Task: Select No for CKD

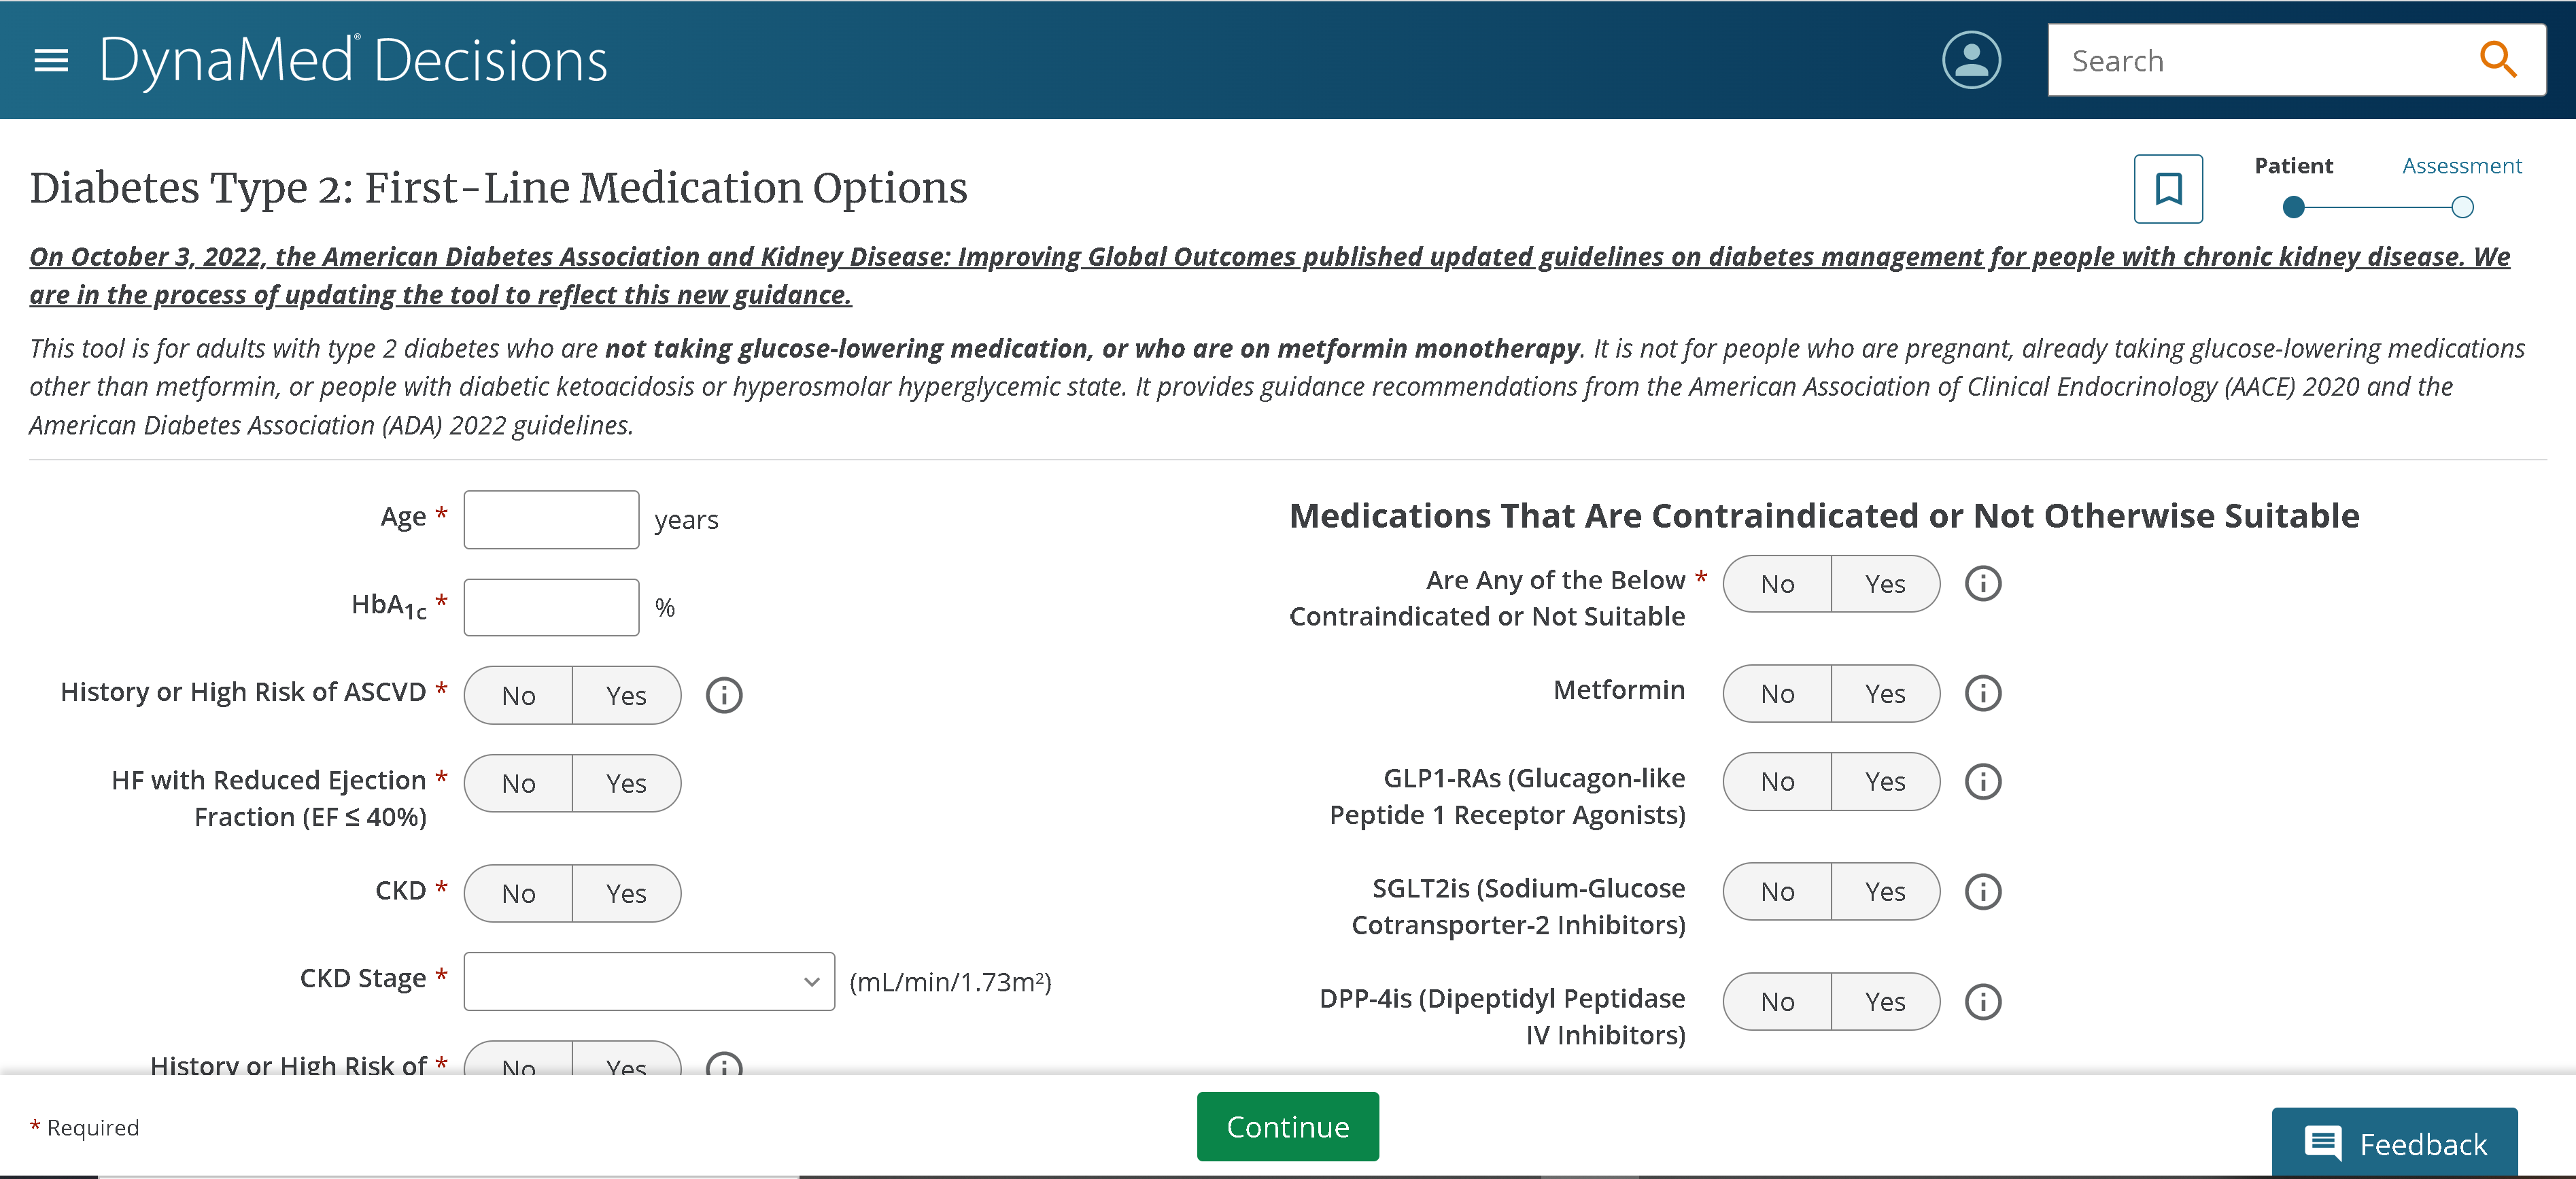Action: (x=518, y=893)
